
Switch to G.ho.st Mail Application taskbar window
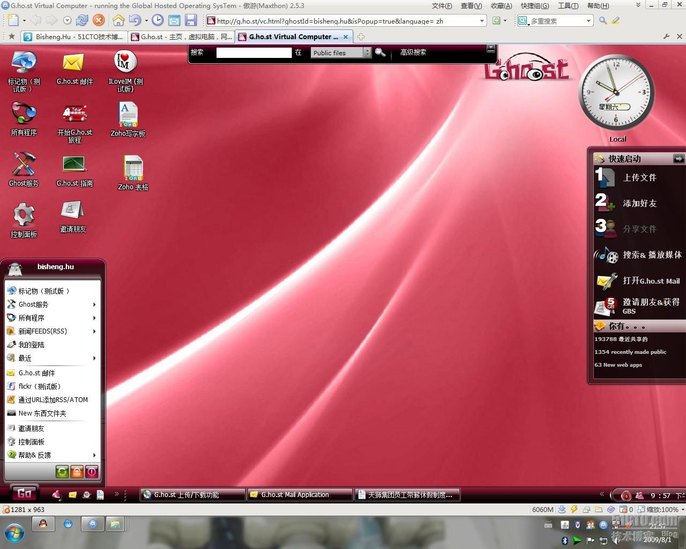point(300,495)
